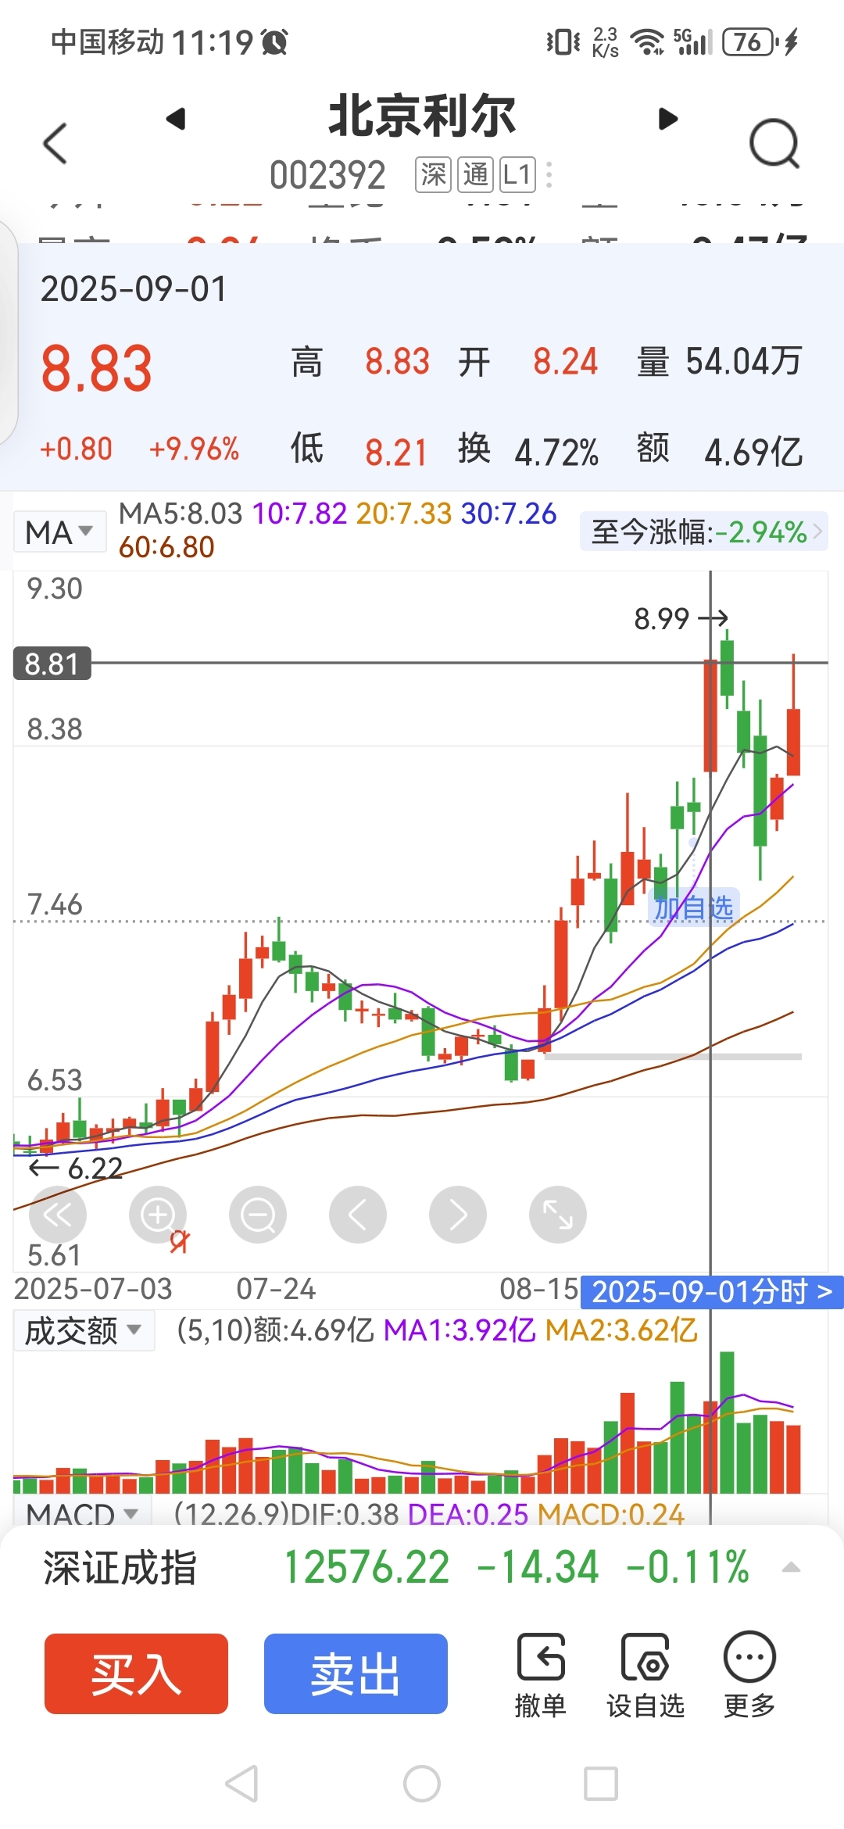Open 撤单 cancel order icon
Viewport: 844px width, 1829px height.
(x=541, y=1675)
